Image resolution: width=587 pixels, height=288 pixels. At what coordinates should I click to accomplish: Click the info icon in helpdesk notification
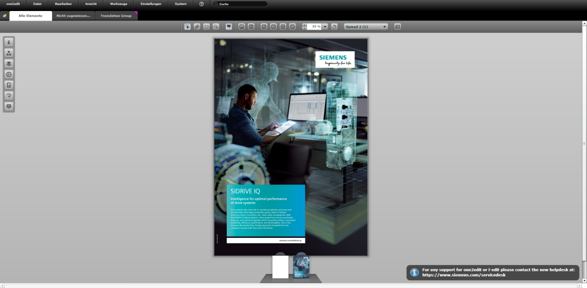point(414,272)
